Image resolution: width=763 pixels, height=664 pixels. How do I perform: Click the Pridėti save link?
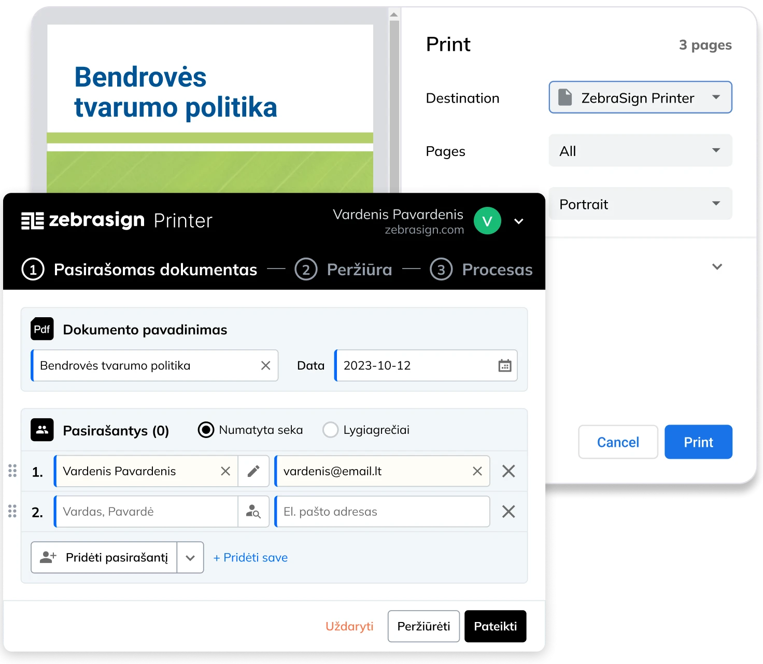pyautogui.click(x=250, y=558)
